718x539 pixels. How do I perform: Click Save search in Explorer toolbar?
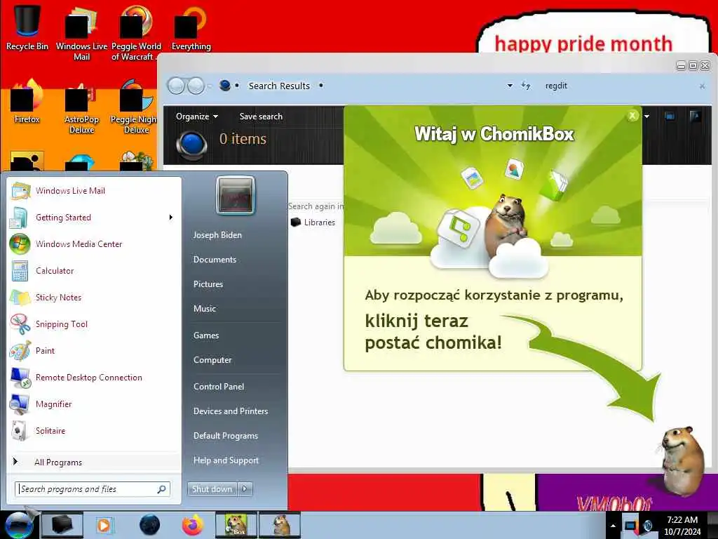pyautogui.click(x=261, y=117)
